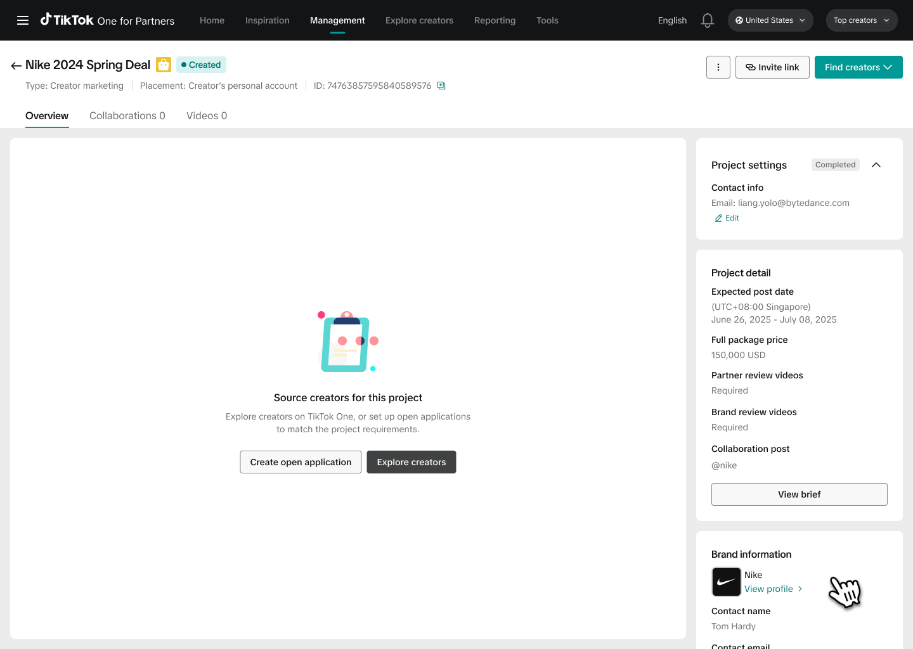This screenshot has height=649, width=913.
Task: Open the Inspiration menu
Action: point(268,20)
